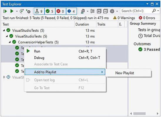Click the Expand All plus icon
This screenshot has height=117, width=161.
[x=99, y=11]
